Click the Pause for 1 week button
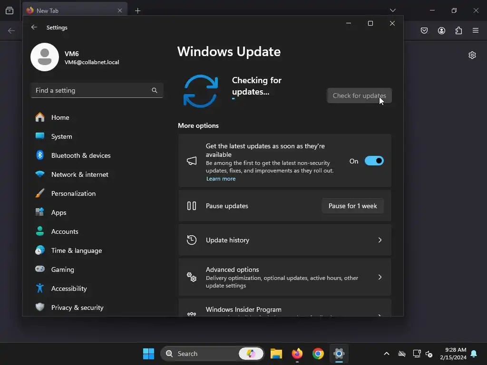 [352, 206]
